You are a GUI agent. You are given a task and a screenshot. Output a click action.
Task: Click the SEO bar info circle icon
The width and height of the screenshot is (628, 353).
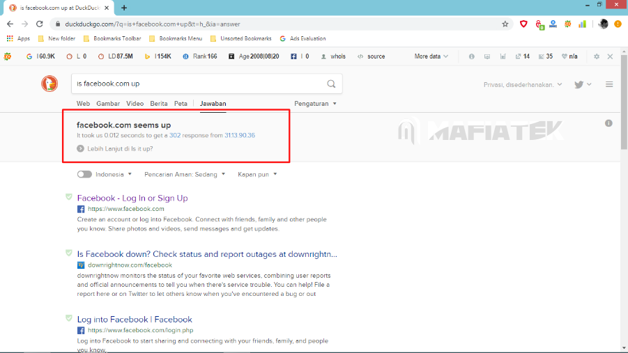471,56
